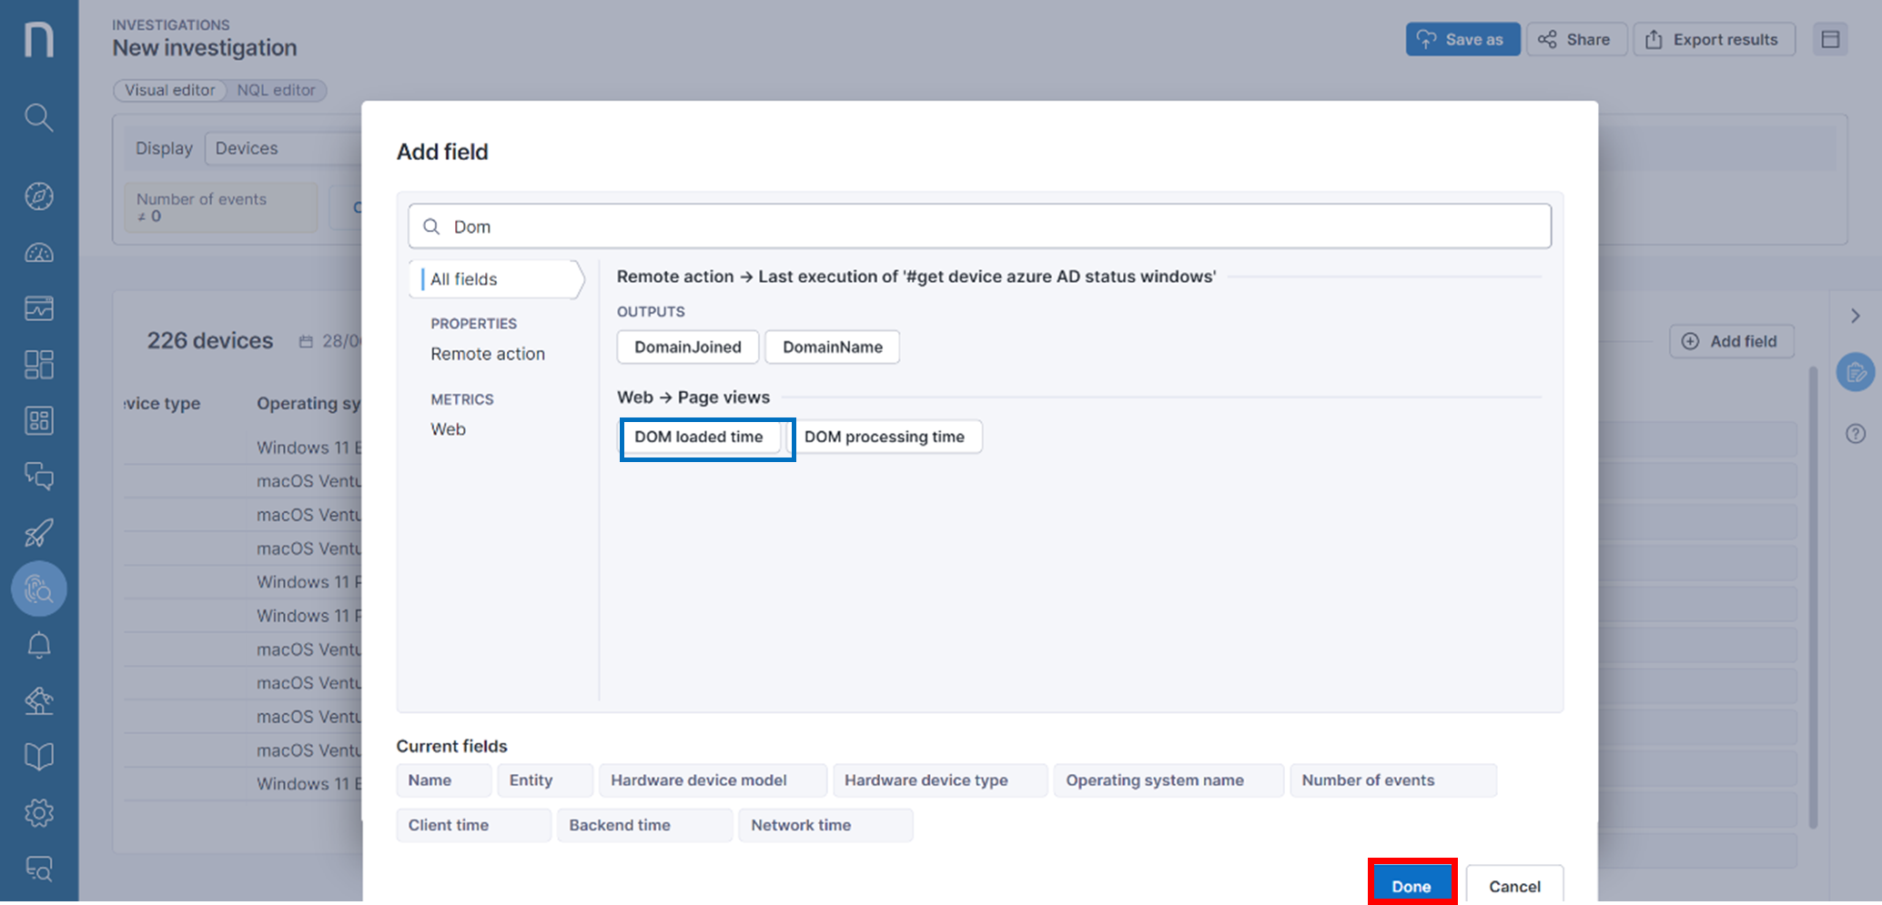Open the search tool in the sidebar

tap(38, 118)
